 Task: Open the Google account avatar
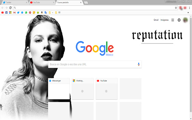click(x=185, y=20)
